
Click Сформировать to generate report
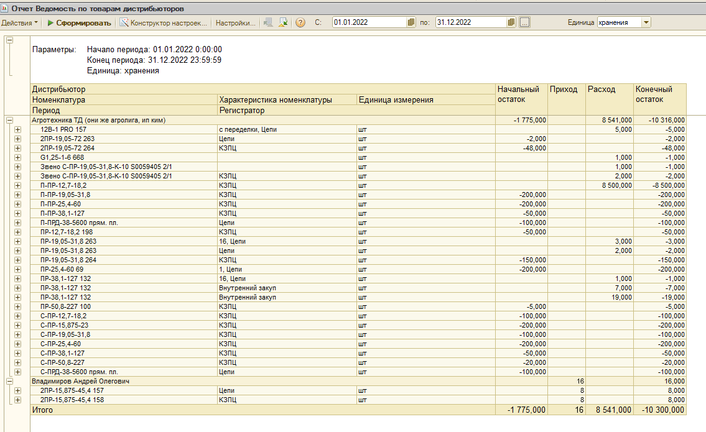79,22
